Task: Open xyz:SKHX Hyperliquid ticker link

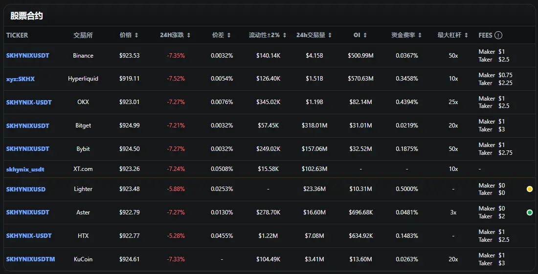Action: (x=21, y=79)
